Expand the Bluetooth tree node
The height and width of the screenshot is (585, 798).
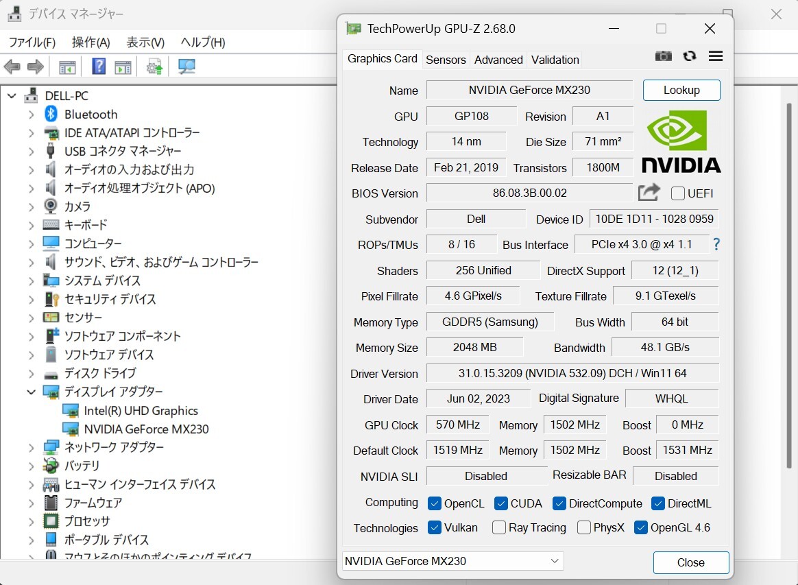coord(31,115)
